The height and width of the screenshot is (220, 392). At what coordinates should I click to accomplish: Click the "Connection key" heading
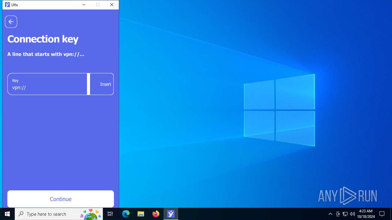pos(43,39)
